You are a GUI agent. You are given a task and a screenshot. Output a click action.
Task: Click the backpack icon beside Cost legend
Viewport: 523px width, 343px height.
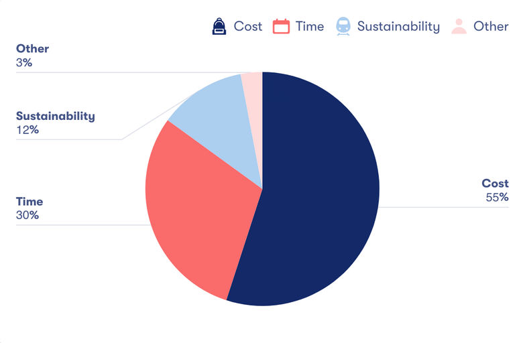coord(219,27)
